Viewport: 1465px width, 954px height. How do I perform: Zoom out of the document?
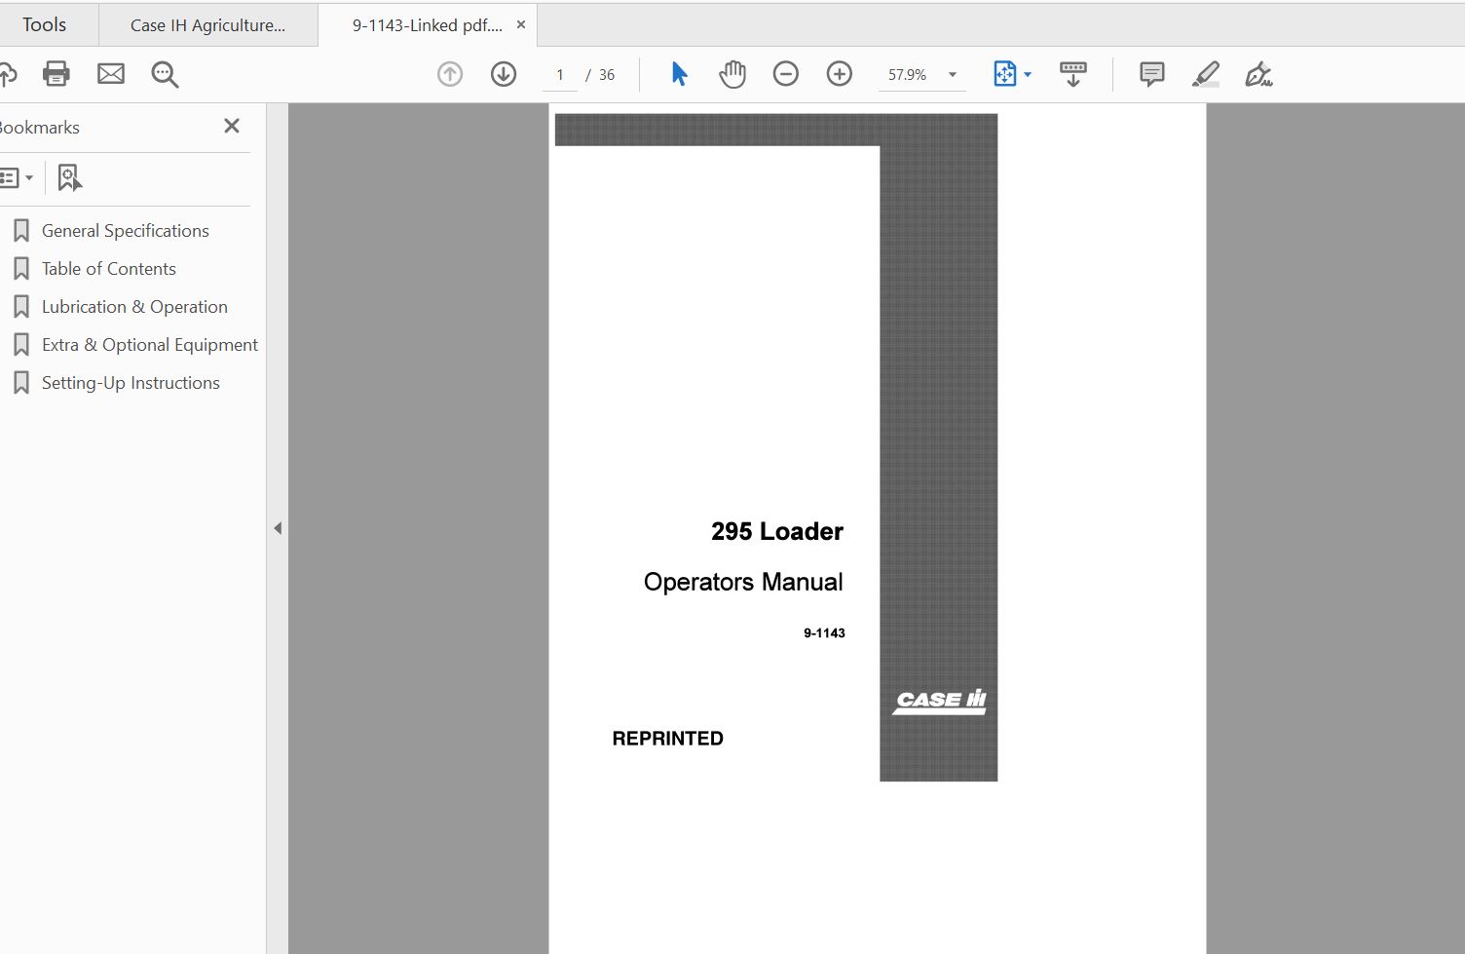tap(785, 73)
